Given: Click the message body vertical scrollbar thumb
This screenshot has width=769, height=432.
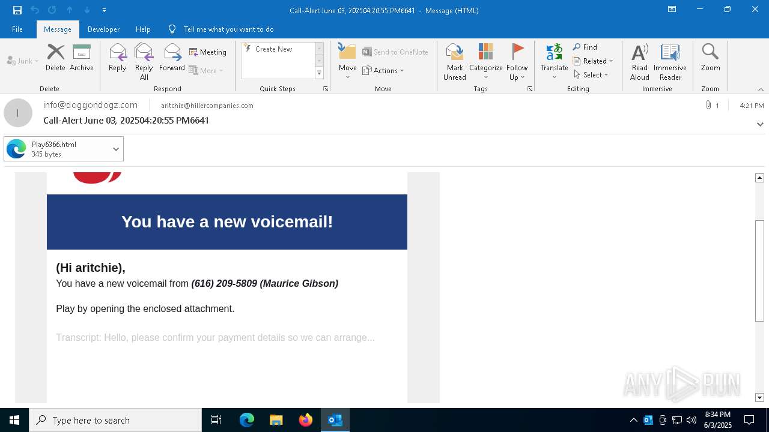Looking at the screenshot, I should tap(759, 271).
